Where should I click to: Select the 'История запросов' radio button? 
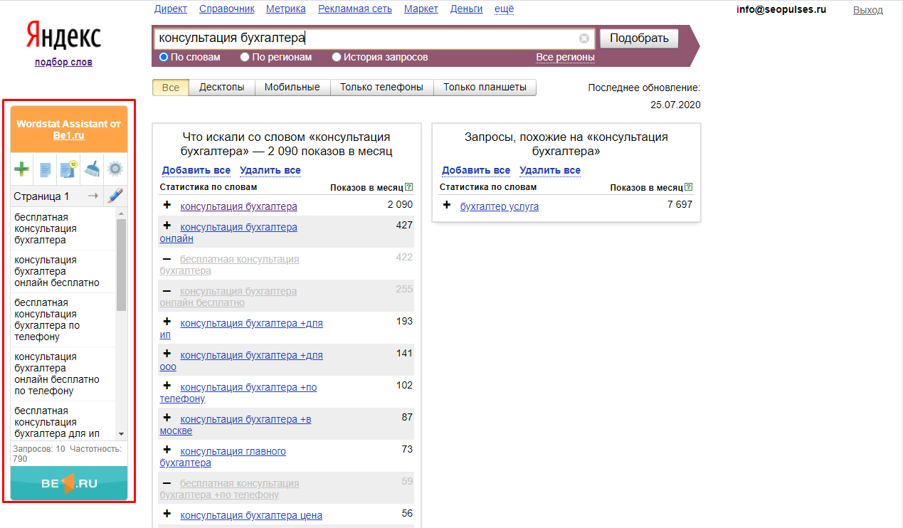[337, 57]
